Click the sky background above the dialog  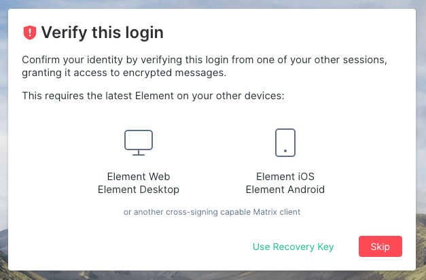204,4
